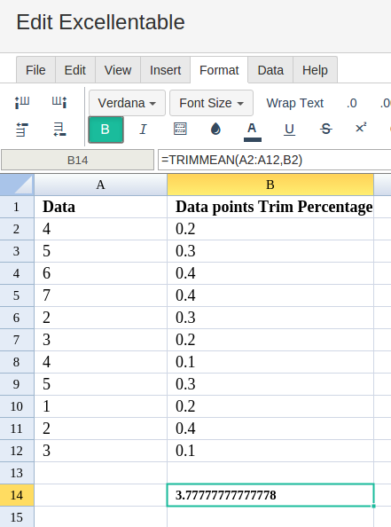Apply strikethrough to the cell
391x527 pixels.
[x=325, y=129]
